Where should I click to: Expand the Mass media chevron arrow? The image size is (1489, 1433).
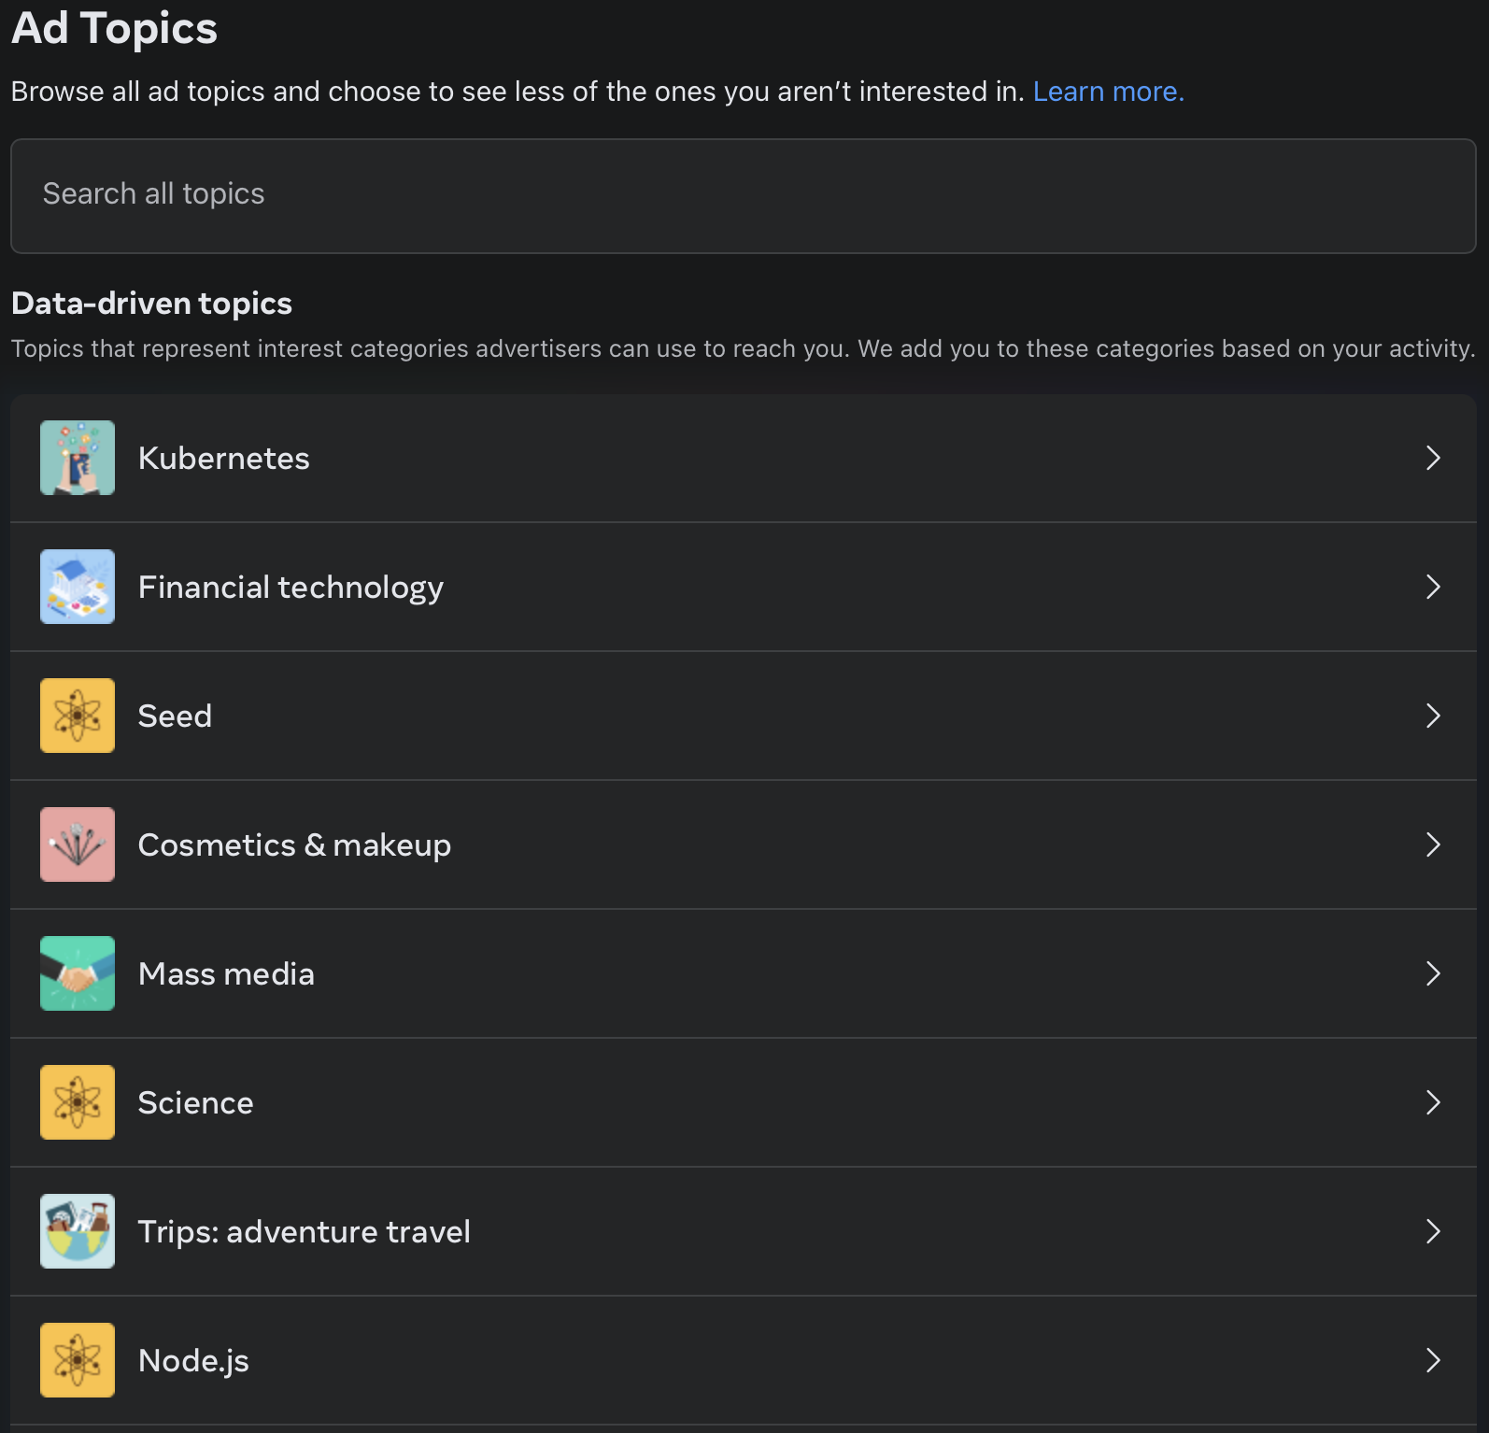point(1433,973)
